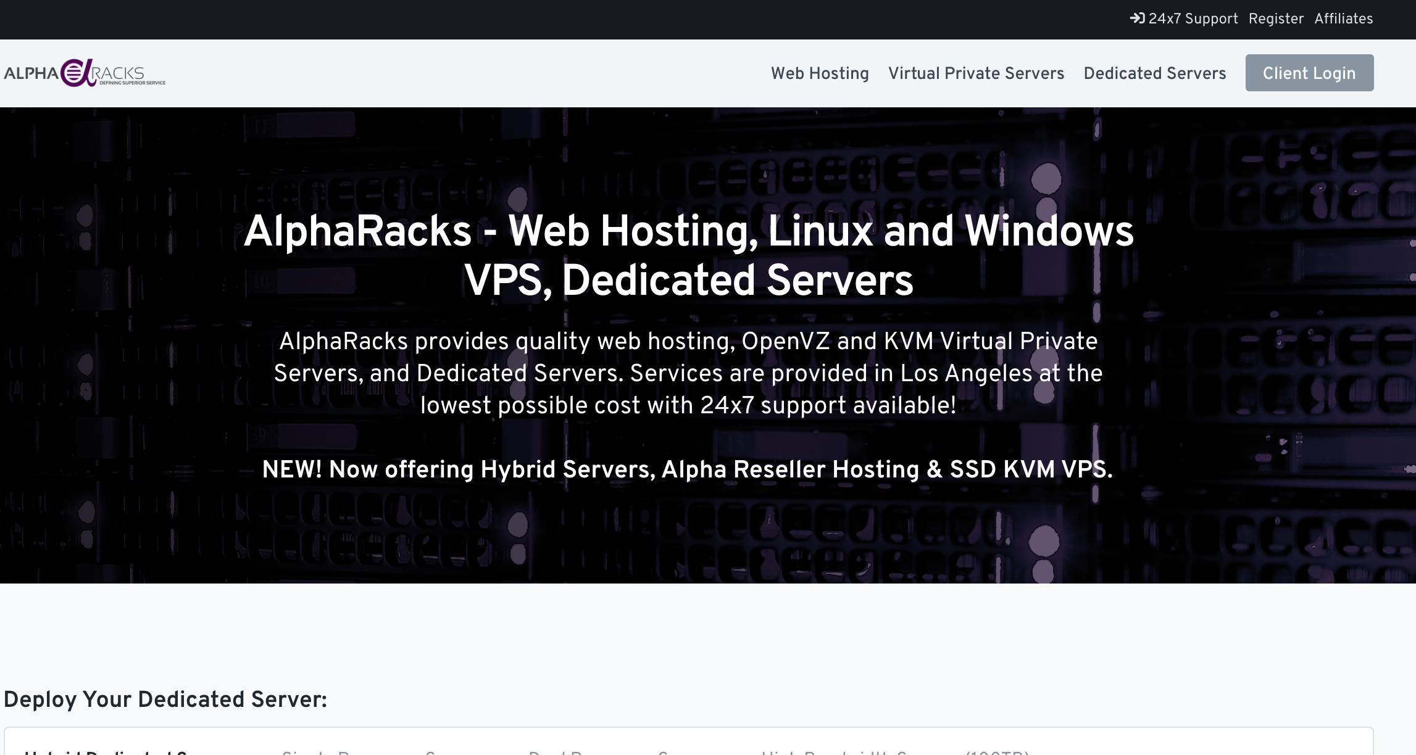Click the paragraph mentioning Los Angeles

(688, 373)
